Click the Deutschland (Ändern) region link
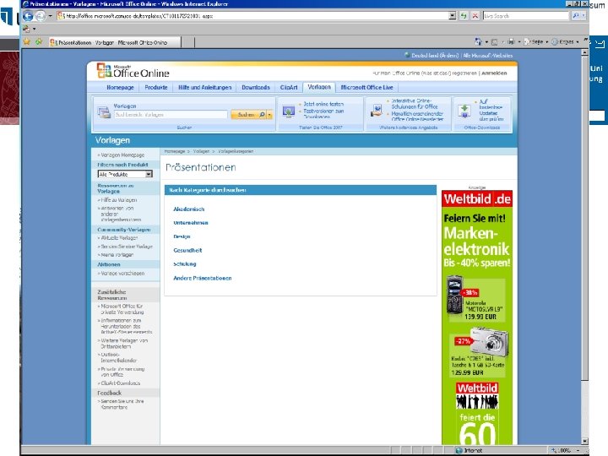This screenshot has height=456, width=608. tap(435, 56)
